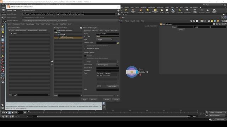The image size is (227, 127).
Task: Select the Portal Light shelf tool
Action: point(180,11)
